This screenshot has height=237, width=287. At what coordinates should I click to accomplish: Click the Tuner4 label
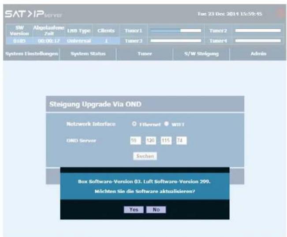coord(218,41)
